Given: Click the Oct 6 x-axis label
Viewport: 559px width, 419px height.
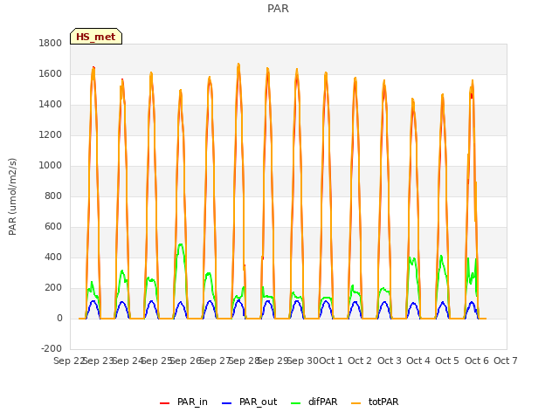Looking at the screenshot, I should [477, 361].
